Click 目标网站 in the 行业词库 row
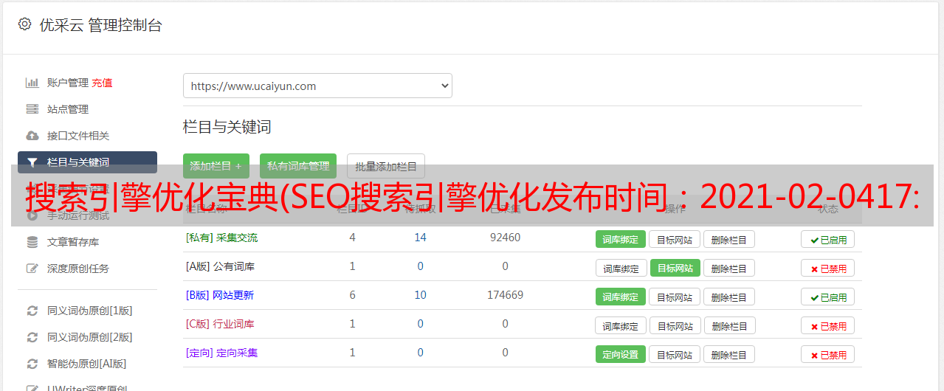944x391 pixels. [x=675, y=325]
